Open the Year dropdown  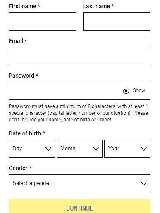(x=127, y=149)
